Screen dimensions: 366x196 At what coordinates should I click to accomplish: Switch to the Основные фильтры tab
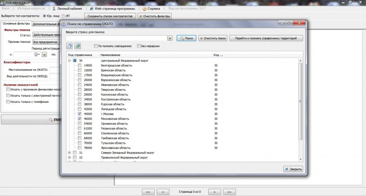[x=16, y=24]
